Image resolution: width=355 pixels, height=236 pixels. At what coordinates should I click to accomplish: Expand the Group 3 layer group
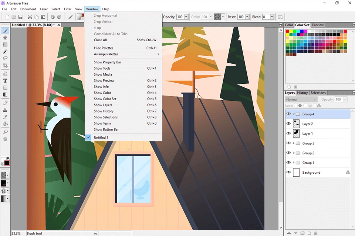[294, 143]
